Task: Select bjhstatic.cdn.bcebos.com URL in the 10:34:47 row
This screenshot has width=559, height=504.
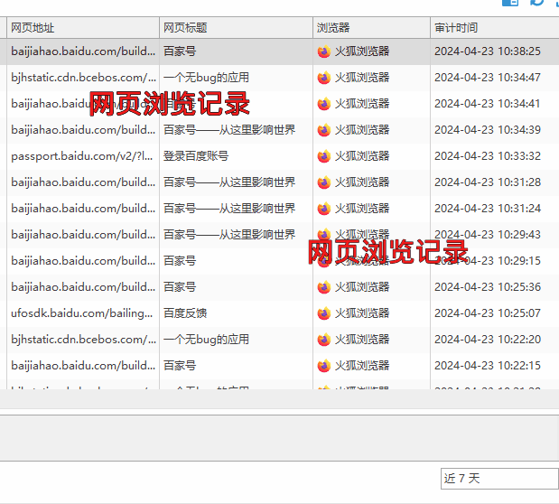Action: [x=83, y=78]
